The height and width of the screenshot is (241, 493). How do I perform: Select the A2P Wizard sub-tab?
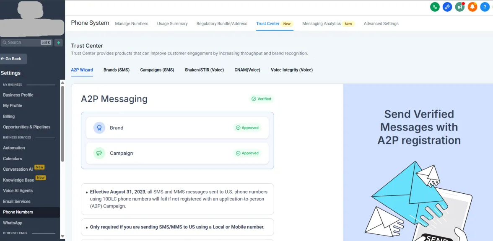[x=82, y=70]
